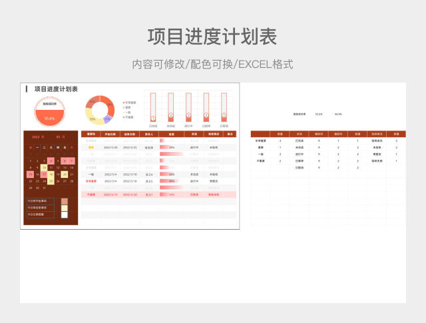Click the yellow swatch beside 今日有结束事项
426x323 pixels.
[64, 208]
